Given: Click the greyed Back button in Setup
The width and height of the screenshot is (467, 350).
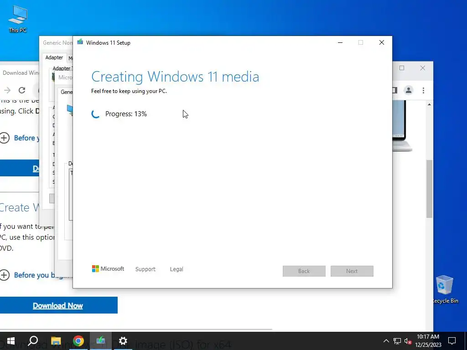Looking at the screenshot, I should [304, 271].
